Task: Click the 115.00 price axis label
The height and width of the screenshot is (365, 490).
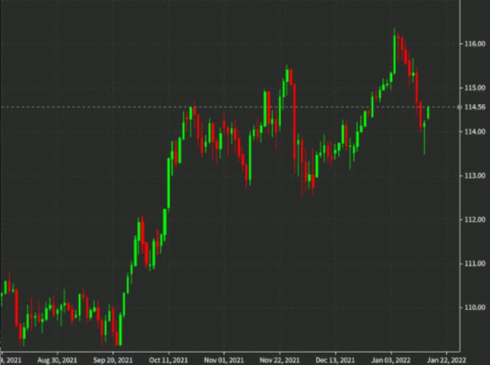Action: point(475,88)
